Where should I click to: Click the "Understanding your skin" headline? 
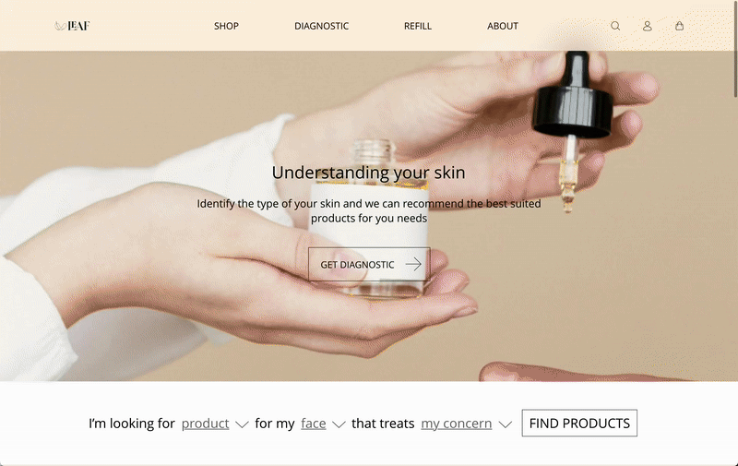coord(368,173)
